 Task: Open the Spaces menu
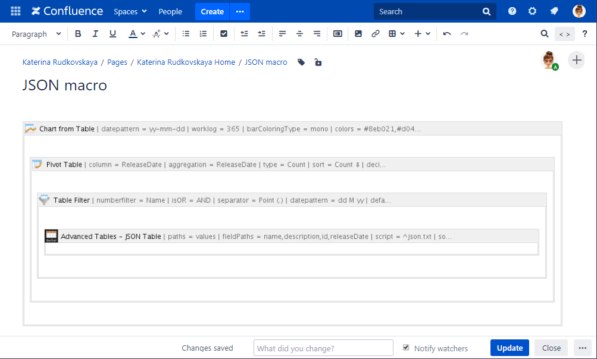point(130,11)
